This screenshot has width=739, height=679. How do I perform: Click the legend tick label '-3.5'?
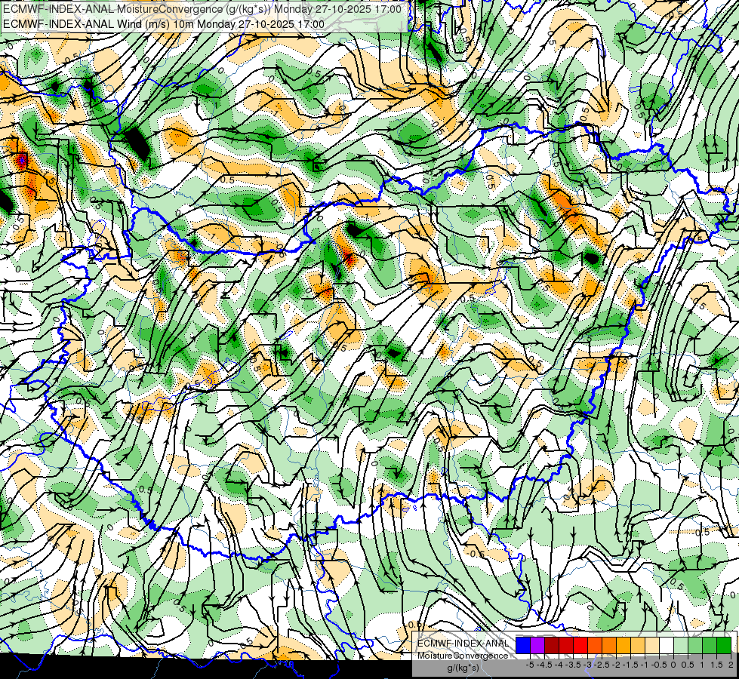(574, 665)
